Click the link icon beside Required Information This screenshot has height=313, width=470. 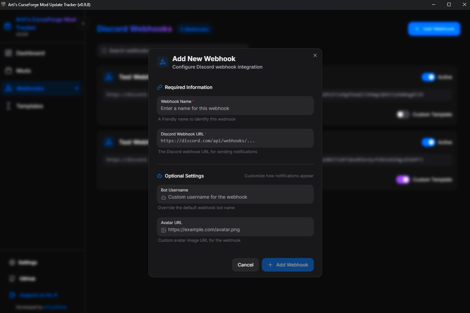[x=160, y=87]
